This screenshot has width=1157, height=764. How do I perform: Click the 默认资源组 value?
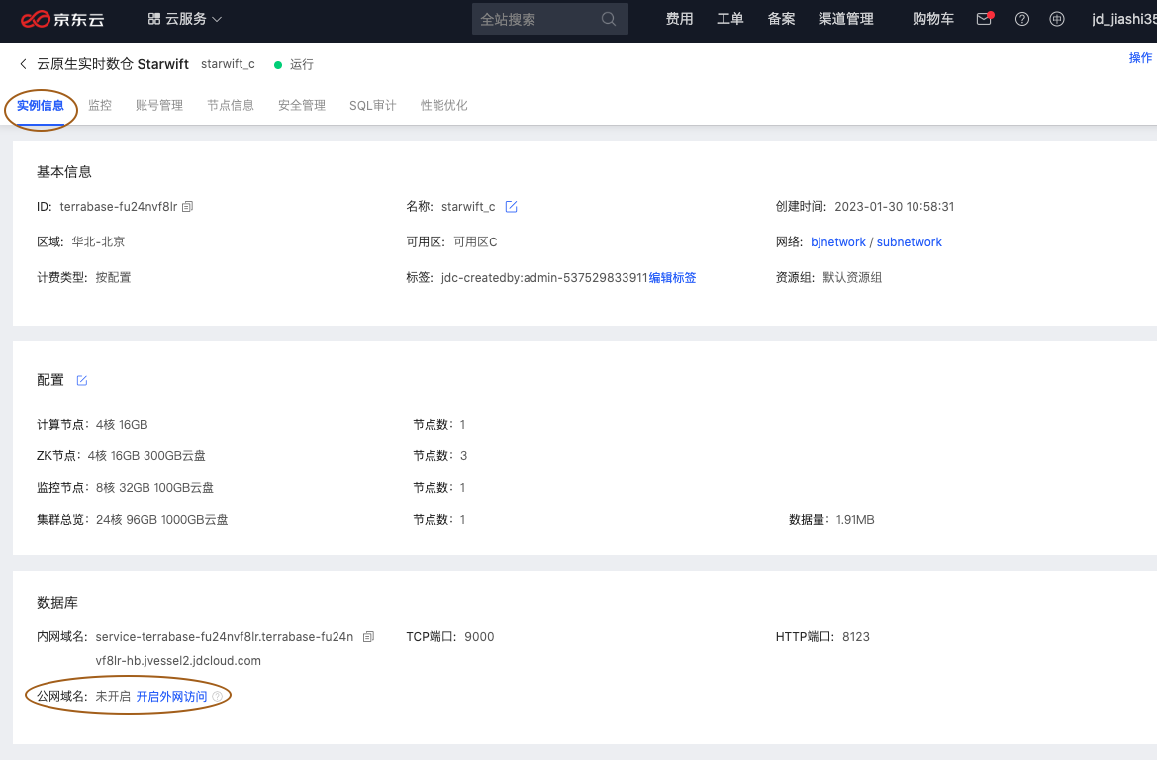[852, 277]
